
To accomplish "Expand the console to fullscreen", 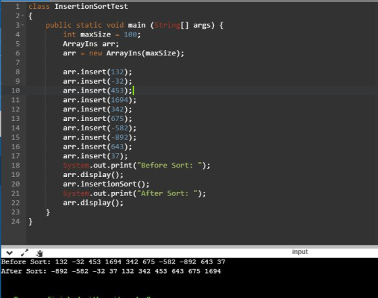I will 24,253.
